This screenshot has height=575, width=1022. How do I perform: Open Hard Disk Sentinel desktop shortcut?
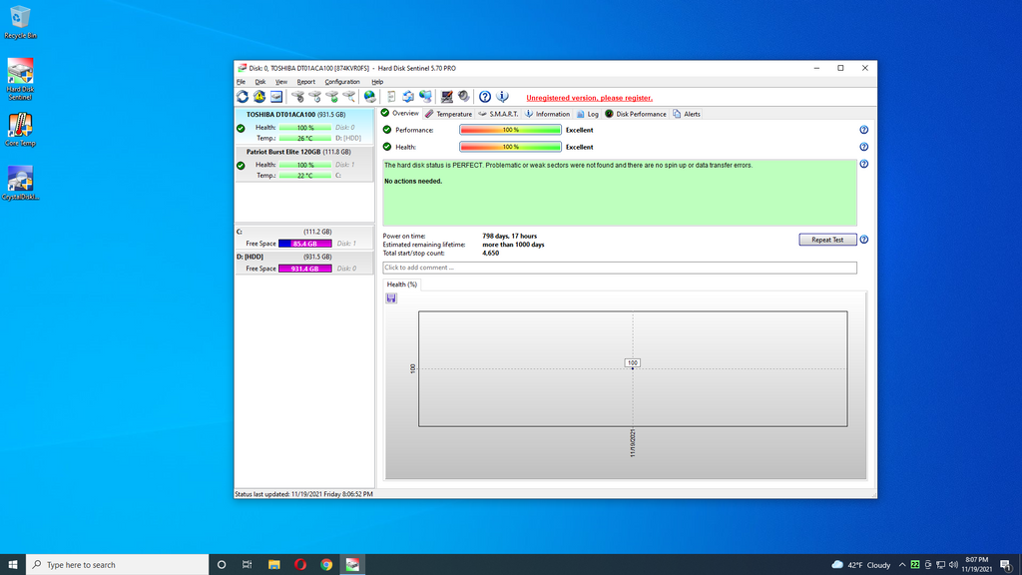(x=20, y=80)
